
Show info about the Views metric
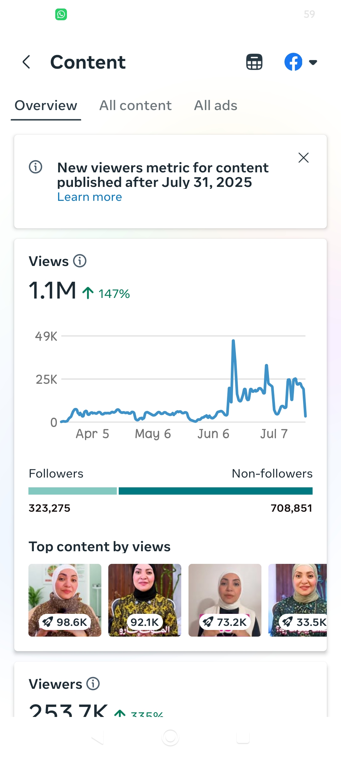pos(80,261)
